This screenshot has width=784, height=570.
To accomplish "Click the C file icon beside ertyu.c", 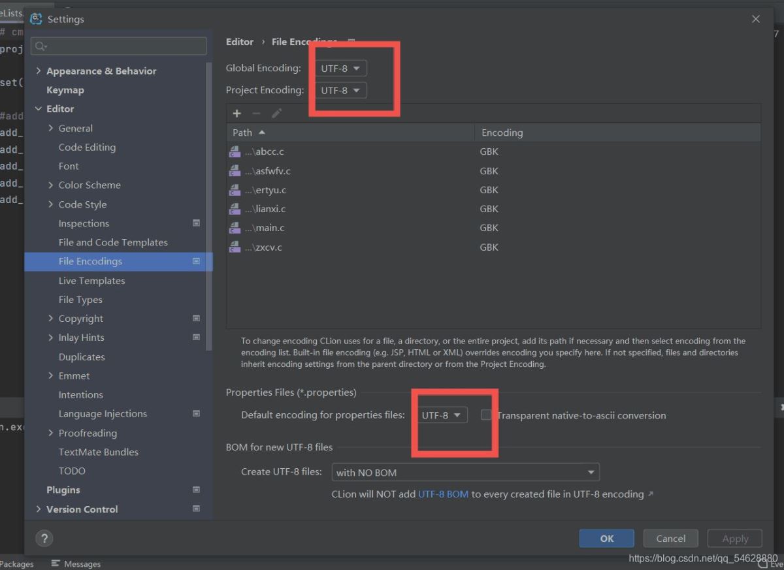I will [x=235, y=190].
